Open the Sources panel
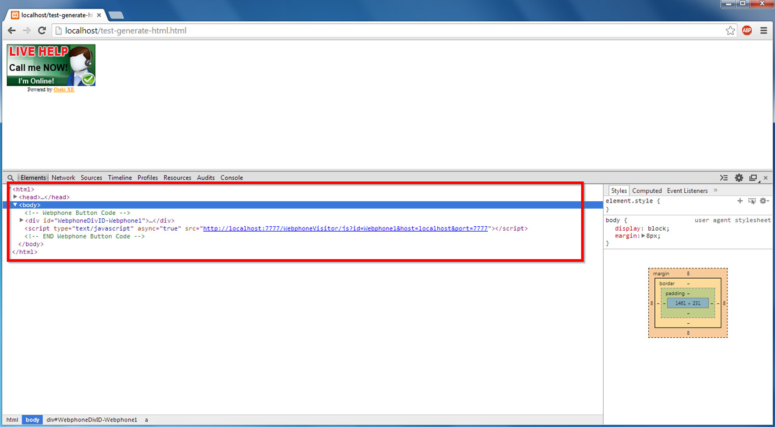 [91, 178]
